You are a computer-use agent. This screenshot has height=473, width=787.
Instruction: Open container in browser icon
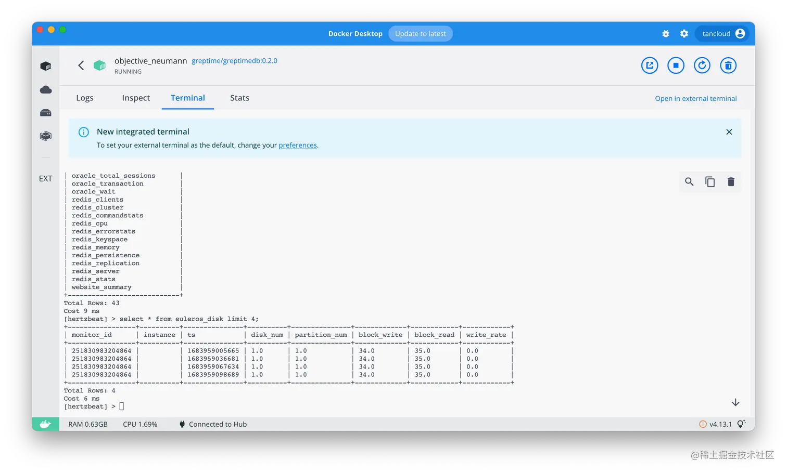[x=650, y=65]
